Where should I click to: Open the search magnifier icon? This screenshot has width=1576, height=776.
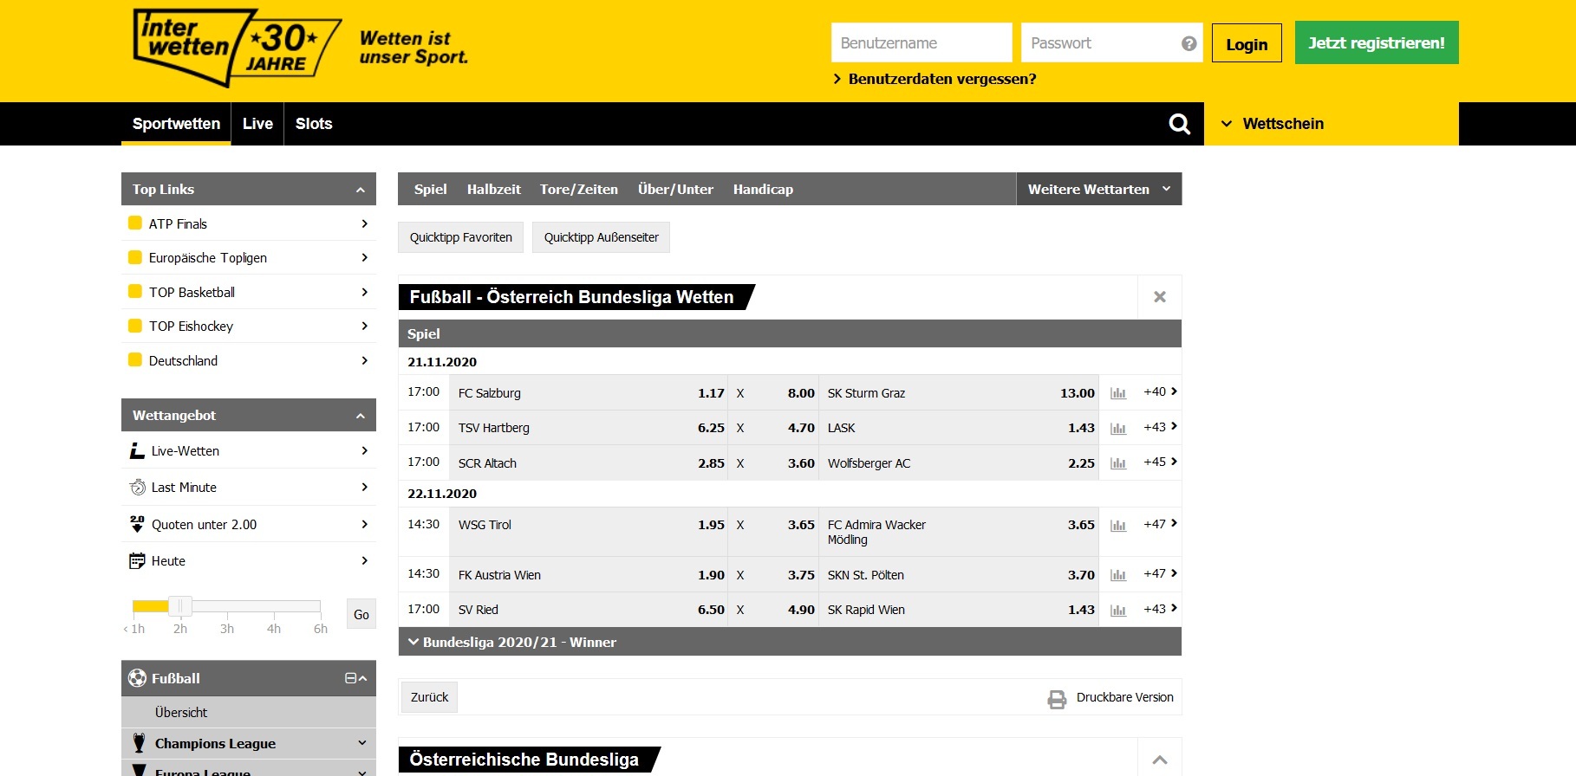[1180, 124]
